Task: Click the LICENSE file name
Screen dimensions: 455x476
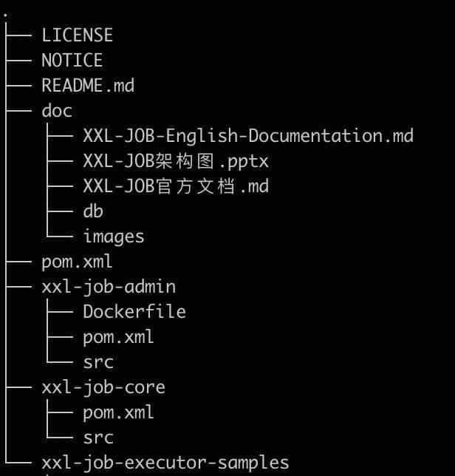Action: pos(77,35)
